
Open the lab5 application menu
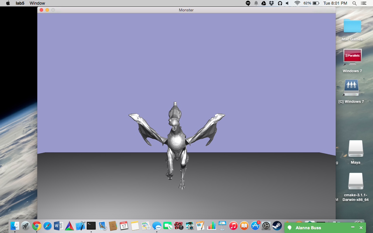pyautogui.click(x=20, y=3)
